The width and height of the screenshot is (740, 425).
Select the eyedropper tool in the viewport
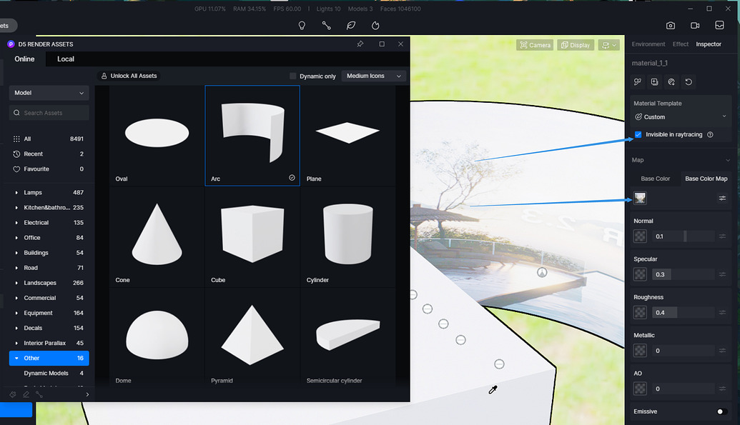(493, 389)
